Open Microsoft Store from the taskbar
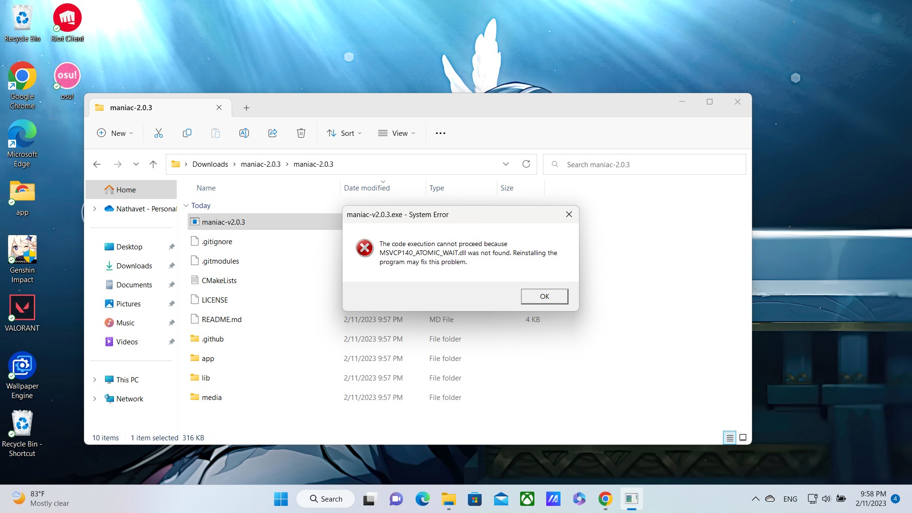 475,499
